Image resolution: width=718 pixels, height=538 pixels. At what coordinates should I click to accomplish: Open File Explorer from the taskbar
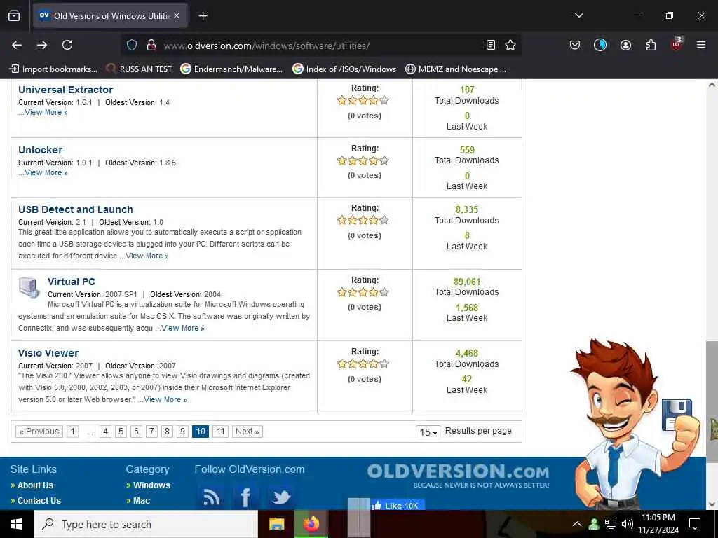276,524
